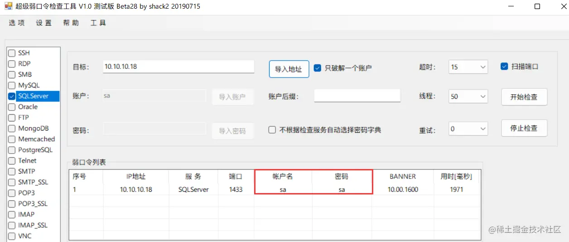
Task: Click the 导入账户 button
Action: 232,97
